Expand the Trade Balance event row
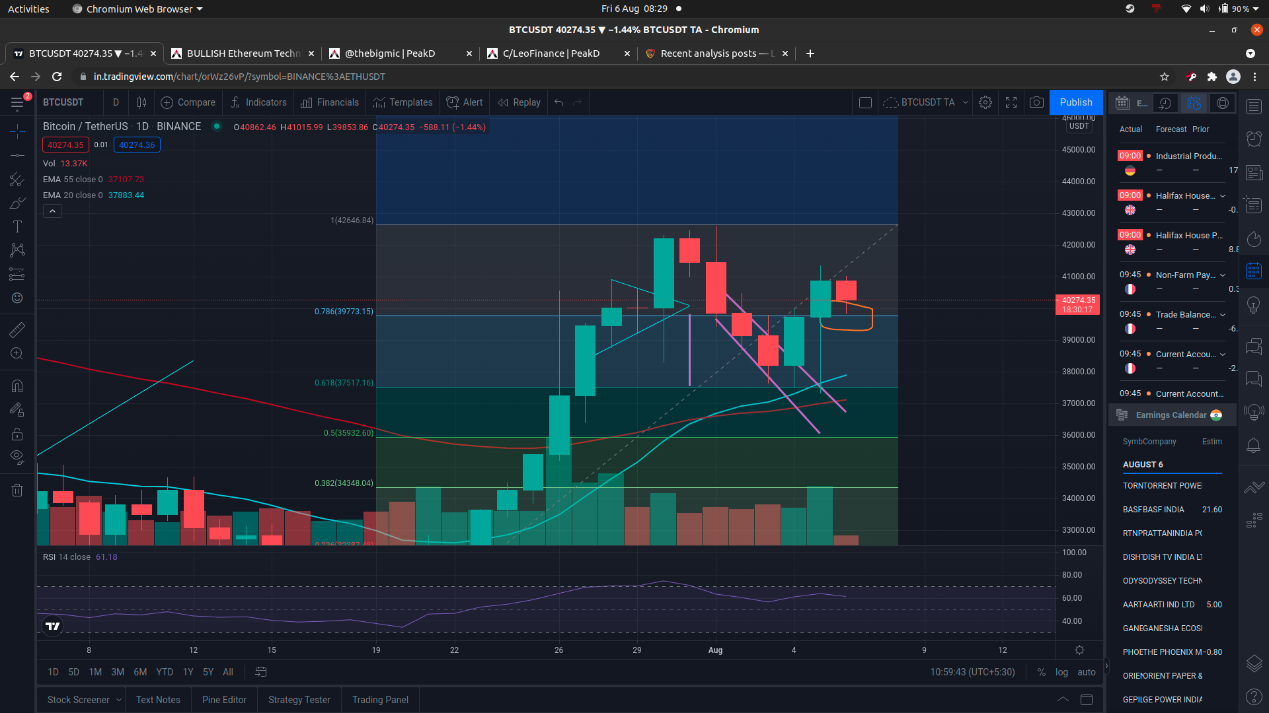The image size is (1269, 713). click(x=1223, y=315)
